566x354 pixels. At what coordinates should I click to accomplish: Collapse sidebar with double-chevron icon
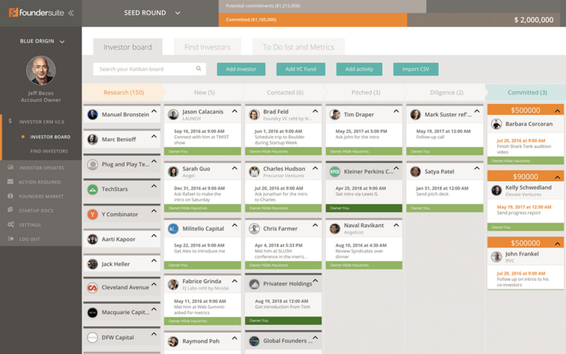point(71,13)
